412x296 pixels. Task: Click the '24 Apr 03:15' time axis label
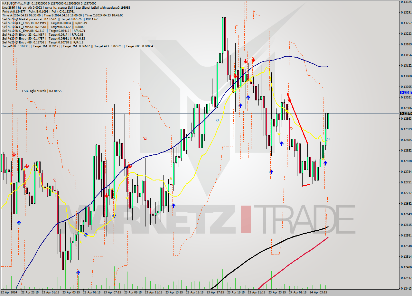[x=318, y=292]
